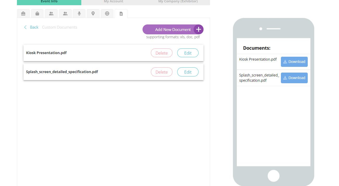Download Kiosk Presentation.pdf in phone preview
The height and width of the screenshot is (186, 339).
point(294,62)
